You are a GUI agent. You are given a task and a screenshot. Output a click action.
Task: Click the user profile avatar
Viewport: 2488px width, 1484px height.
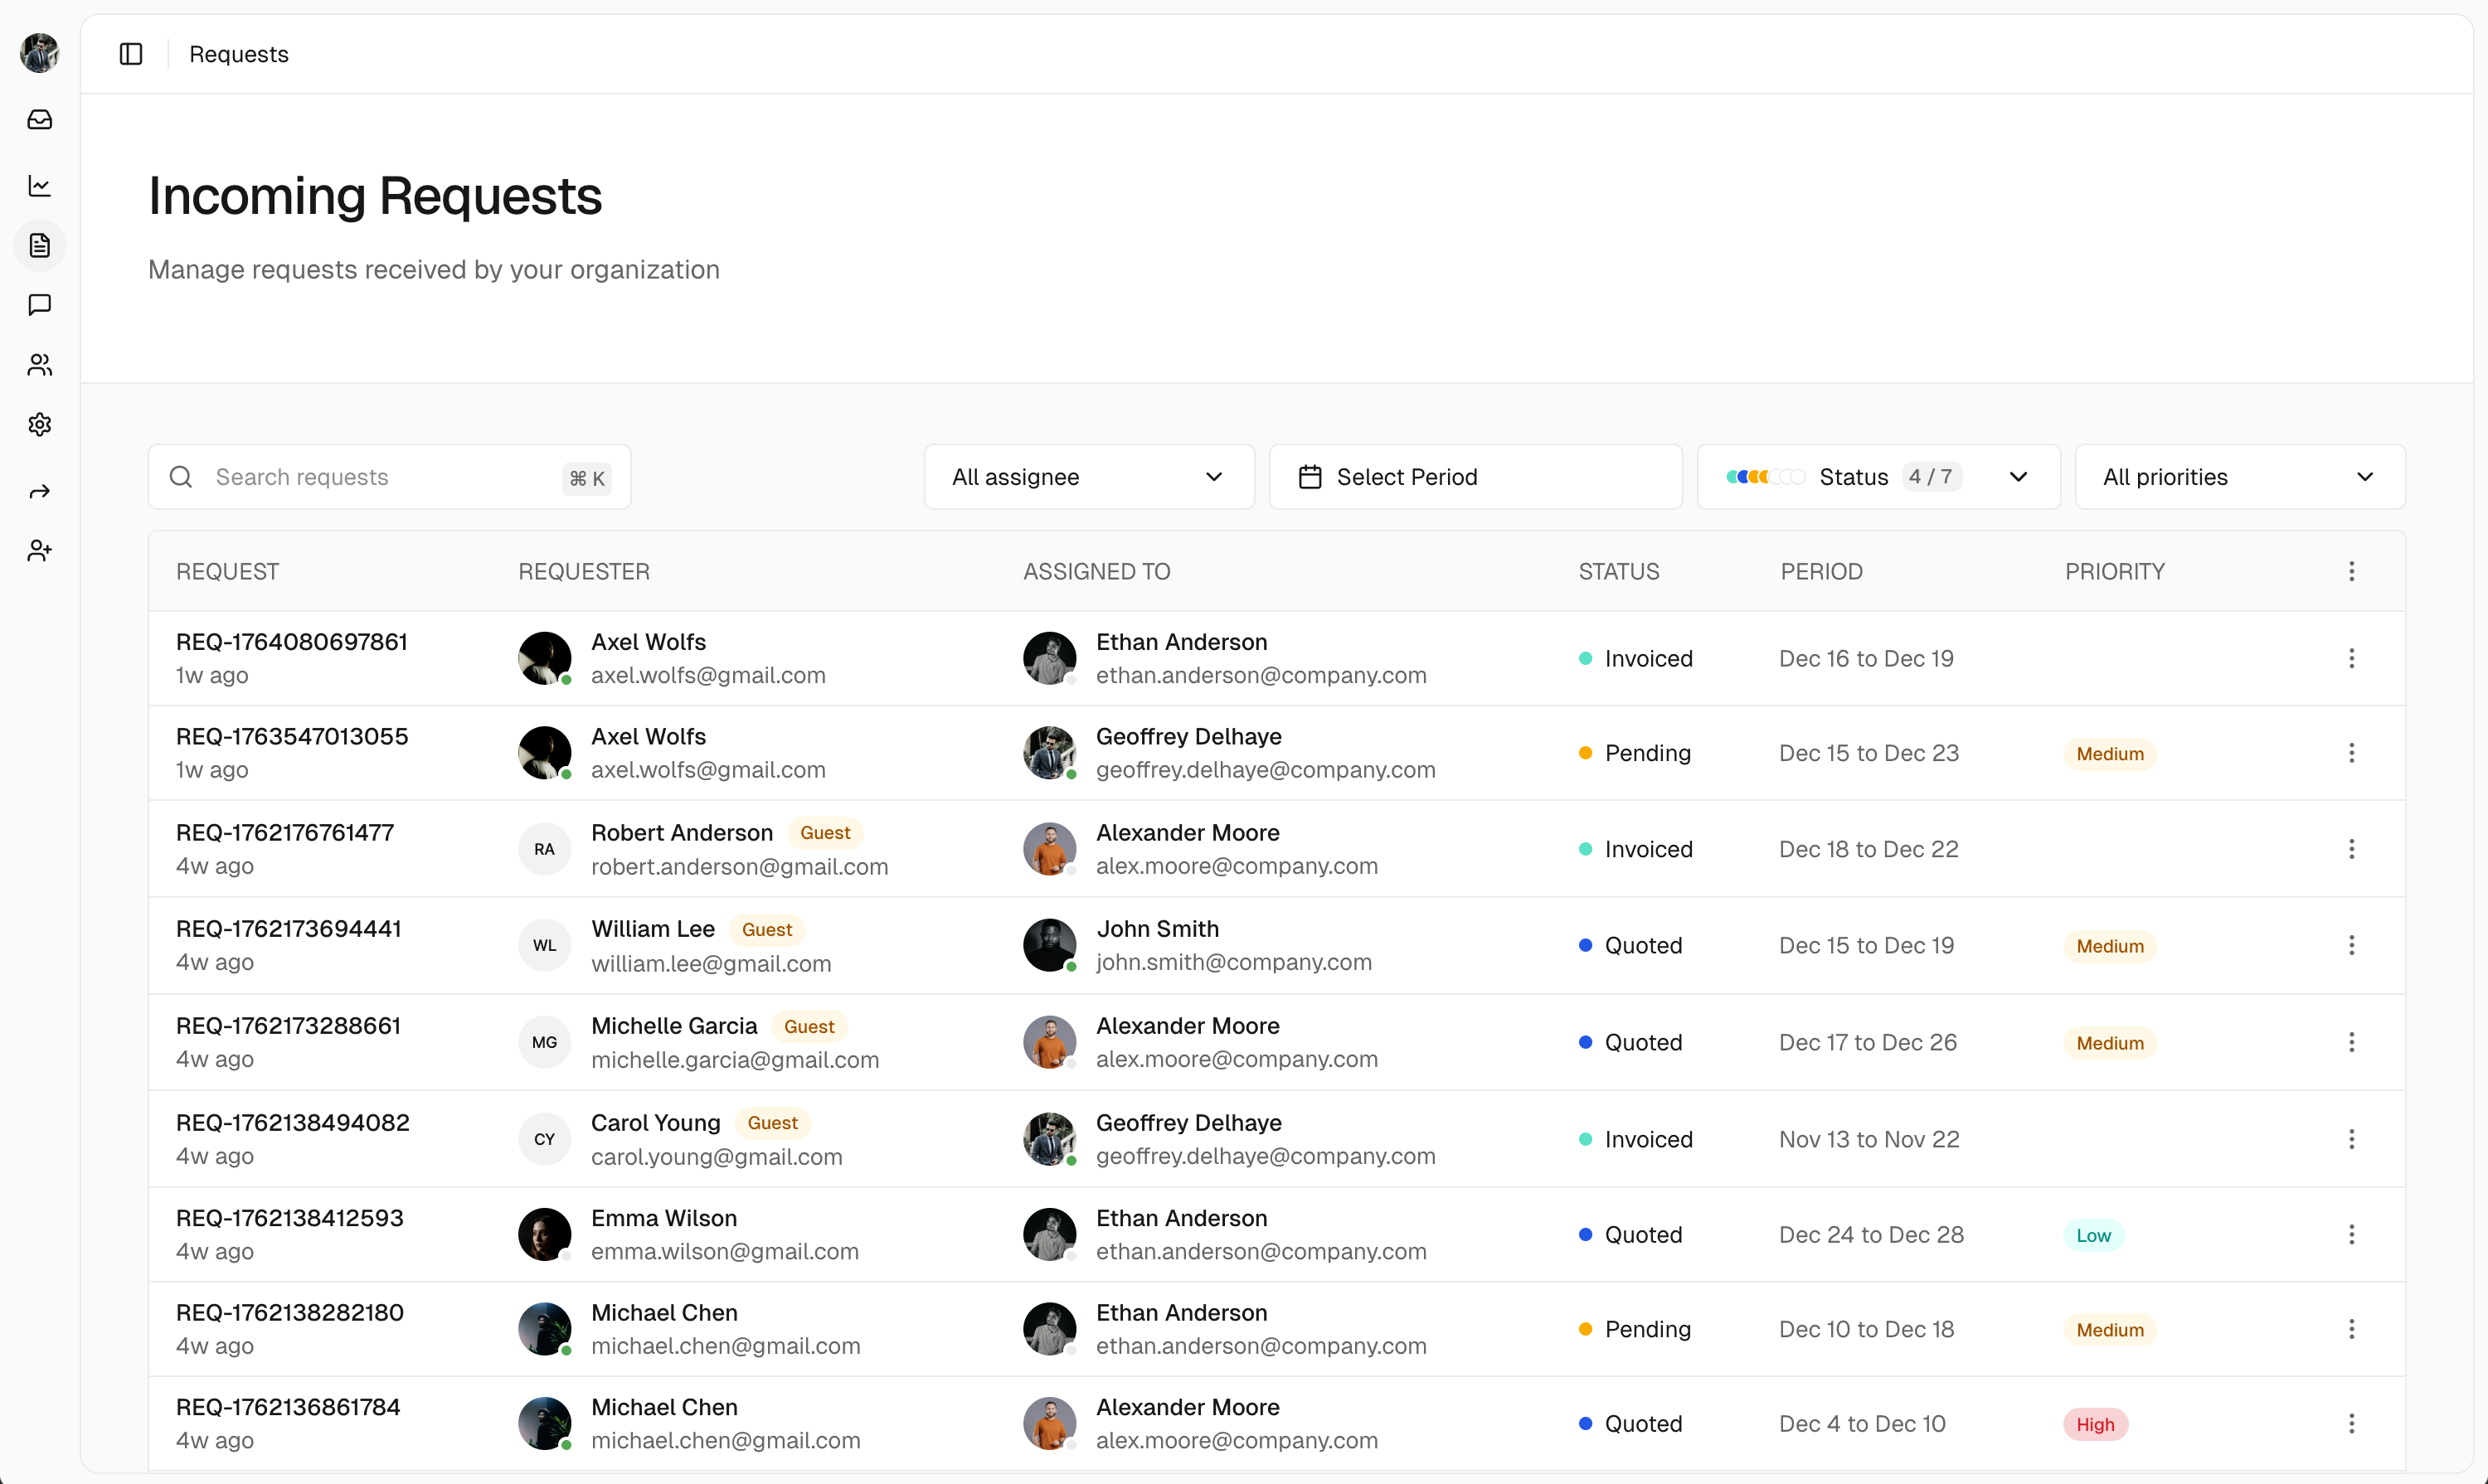click(40, 52)
